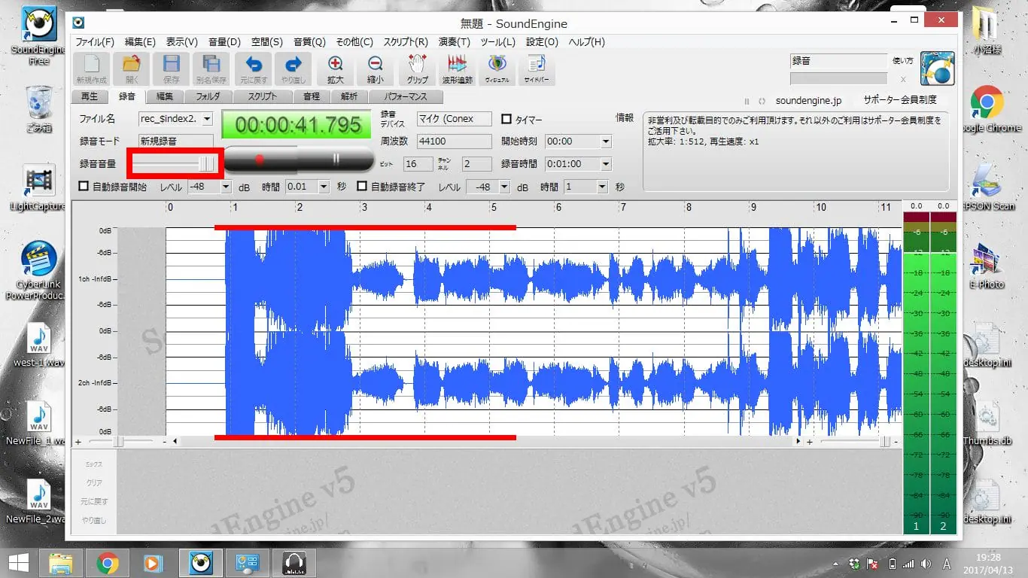The height and width of the screenshot is (578, 1028).
Task: Click the small x beside the gray search bar
Action: (904, 78)
